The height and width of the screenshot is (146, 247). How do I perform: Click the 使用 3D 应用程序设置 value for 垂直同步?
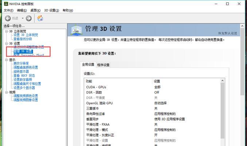(x=169, y=119)
